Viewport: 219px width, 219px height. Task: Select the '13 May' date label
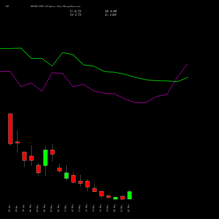[x=80, y=208]
